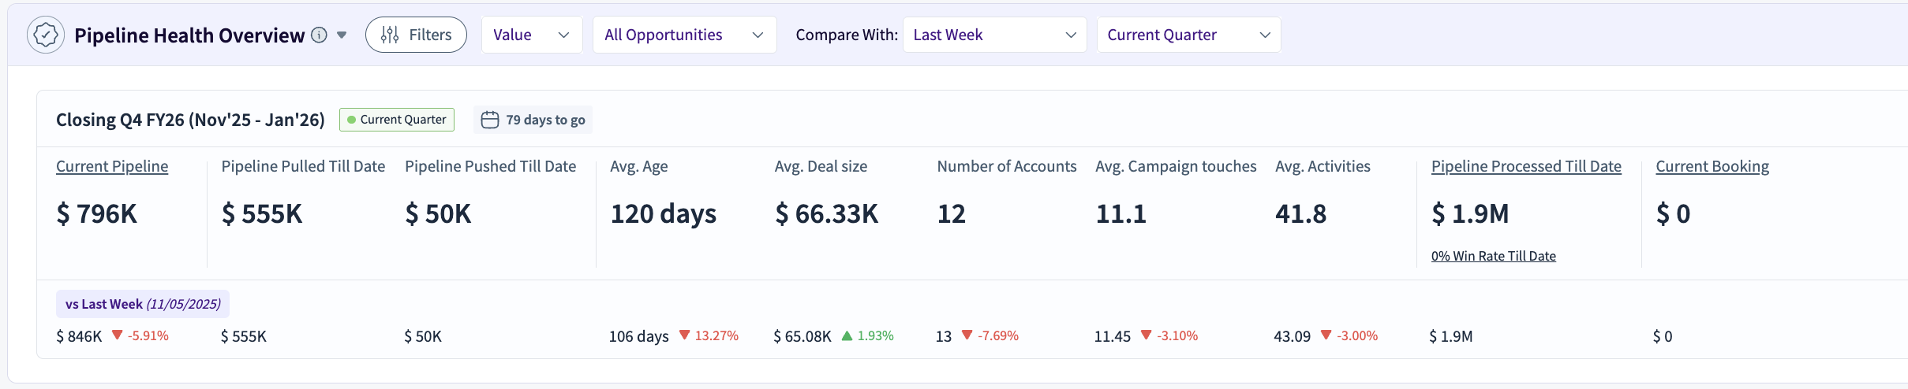Open the Current Quarter period dropdown

(1188, 35)
